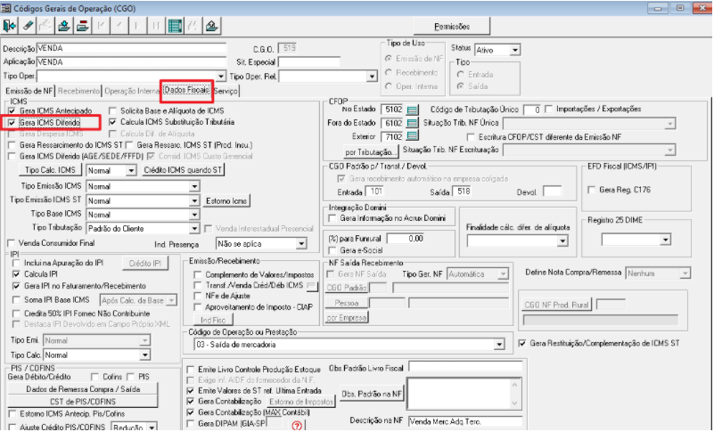714x432 pixels.
Task: Click the Obs.Padrão Livro Fiscal input field
Action: click(465, 367)
